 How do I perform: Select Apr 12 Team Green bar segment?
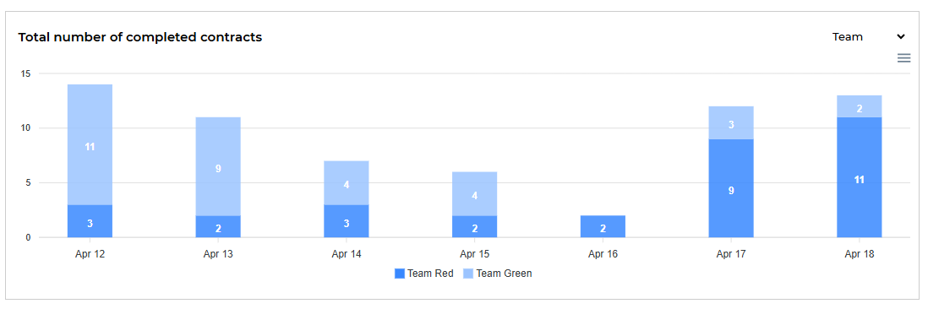90,144
